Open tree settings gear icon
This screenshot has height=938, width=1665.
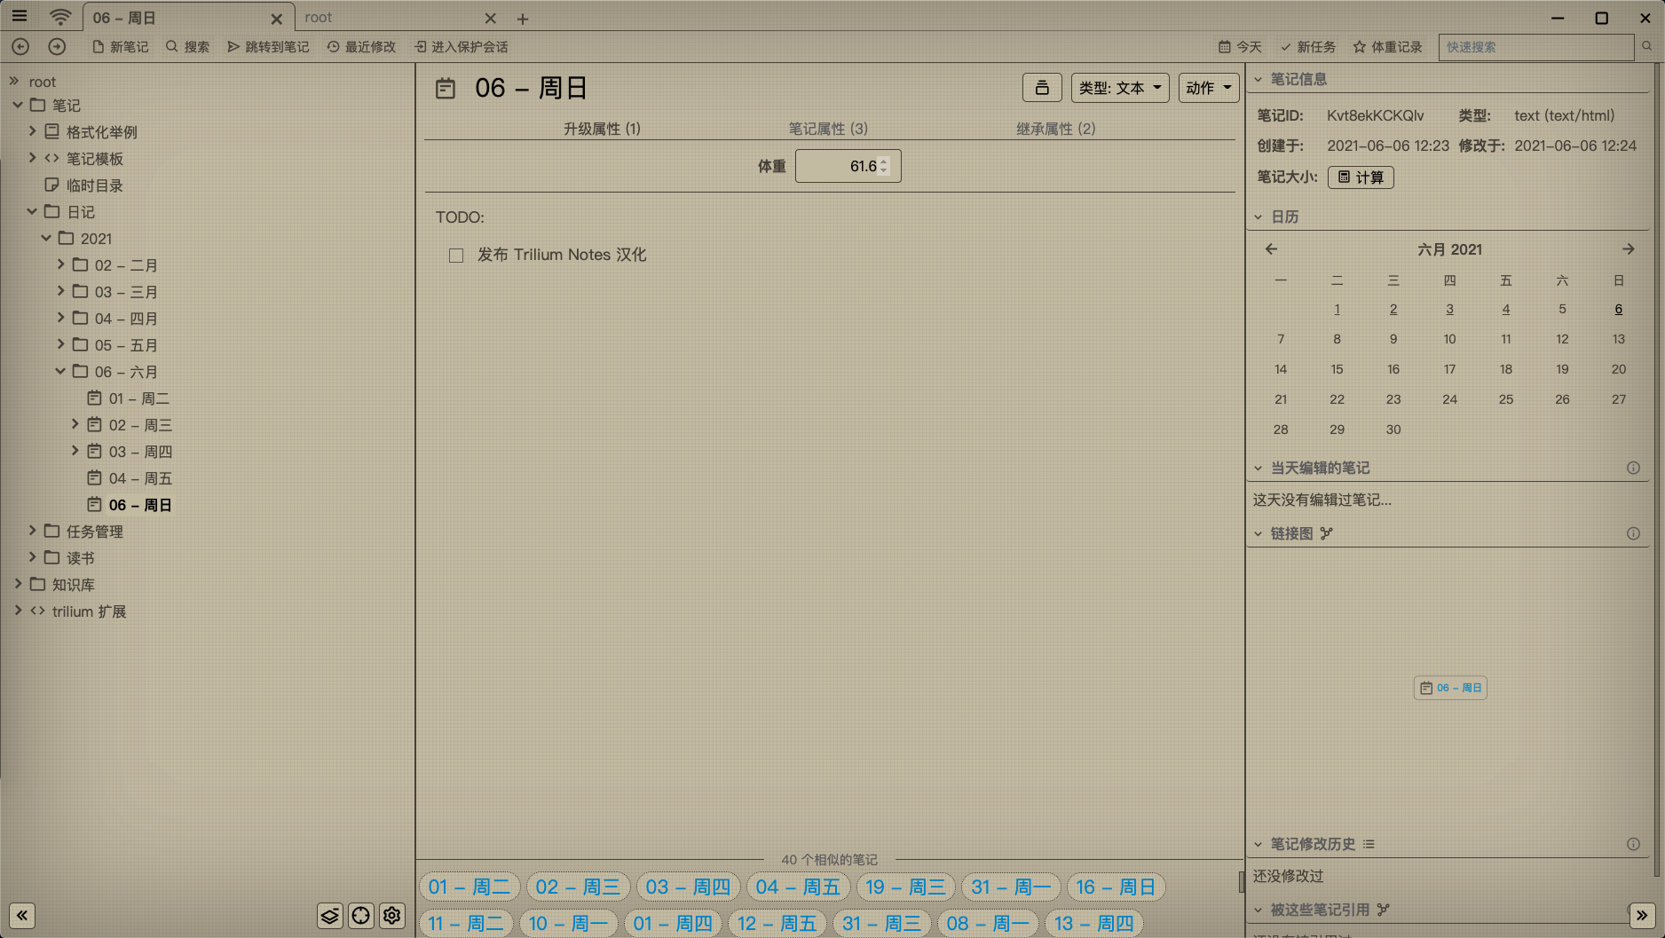point(392,915)
